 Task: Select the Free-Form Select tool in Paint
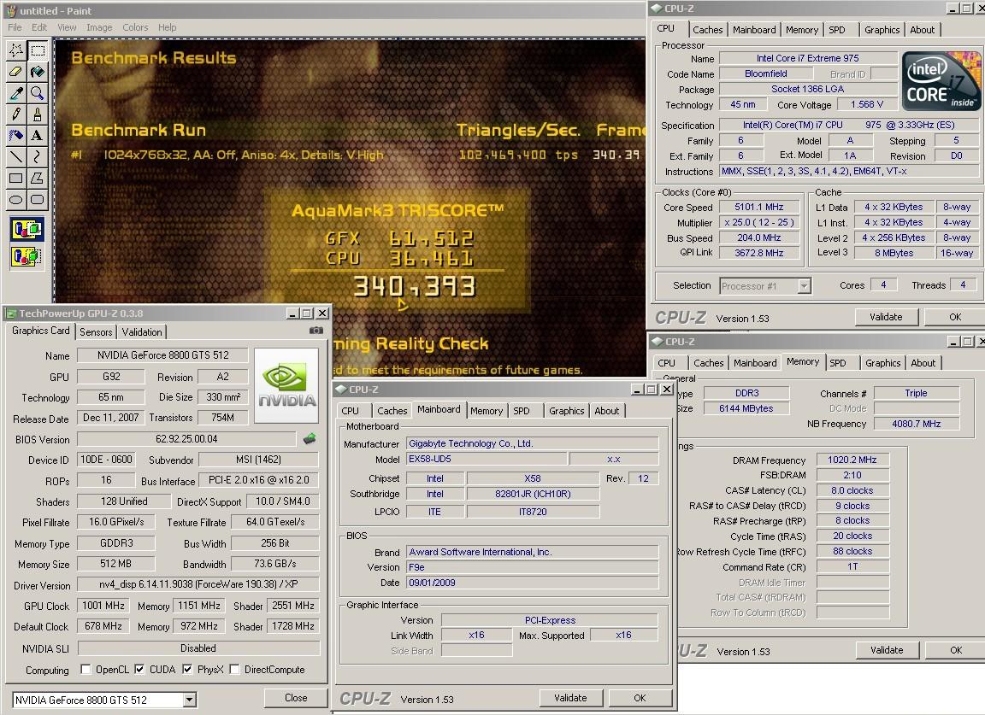tap(15, 50)
